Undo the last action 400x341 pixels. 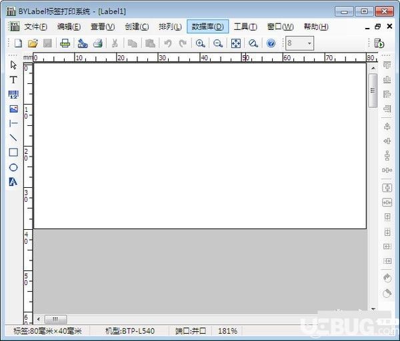tap(167, 43)
